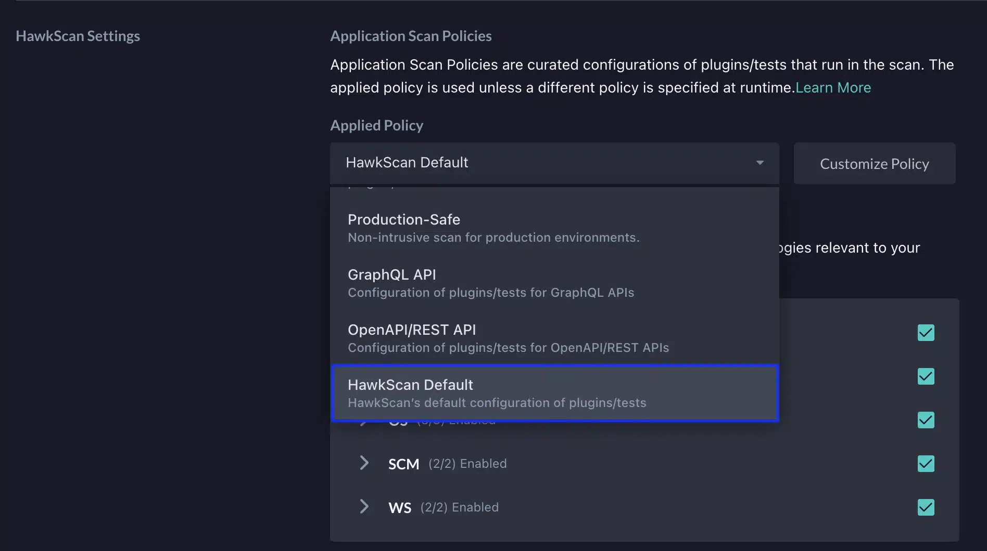Click the Applied Policy dropdown caret arrow
This screenshot has width=987, height=551.
coord(760,163)
